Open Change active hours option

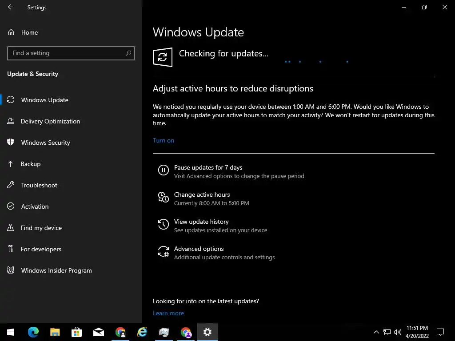coord(204,198)
